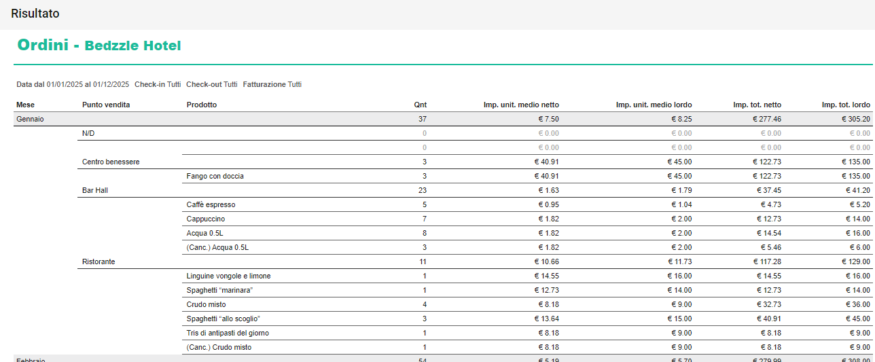Click Cappuccino's quantity value 7

[x=425, y=219]
